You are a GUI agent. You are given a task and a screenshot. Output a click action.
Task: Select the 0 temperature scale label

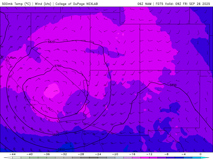(201, 154)
